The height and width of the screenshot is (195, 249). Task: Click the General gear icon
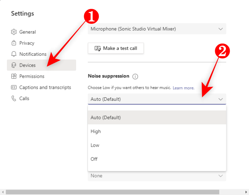14,32
